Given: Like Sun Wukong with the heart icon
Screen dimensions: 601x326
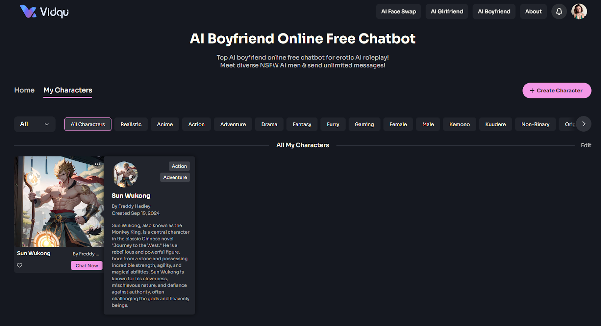Looking at the screenshot, I should point(20,265).
